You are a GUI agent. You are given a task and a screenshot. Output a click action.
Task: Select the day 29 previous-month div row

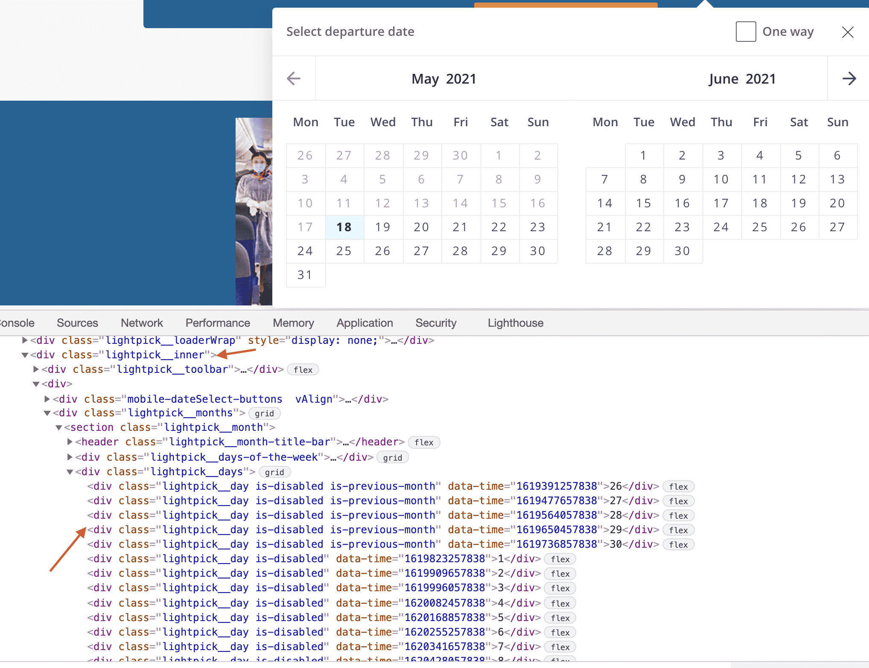click(373, 530)
